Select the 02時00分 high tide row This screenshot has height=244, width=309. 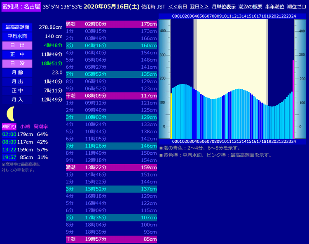click(x=111, y=24)
